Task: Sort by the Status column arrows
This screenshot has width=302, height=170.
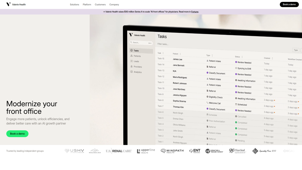Action: point(242,57)
